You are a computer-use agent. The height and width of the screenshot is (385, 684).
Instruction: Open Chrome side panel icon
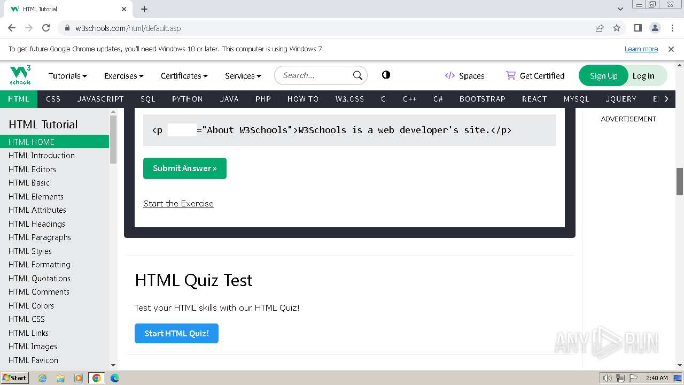pyautogui.click(x=638, y=28)
